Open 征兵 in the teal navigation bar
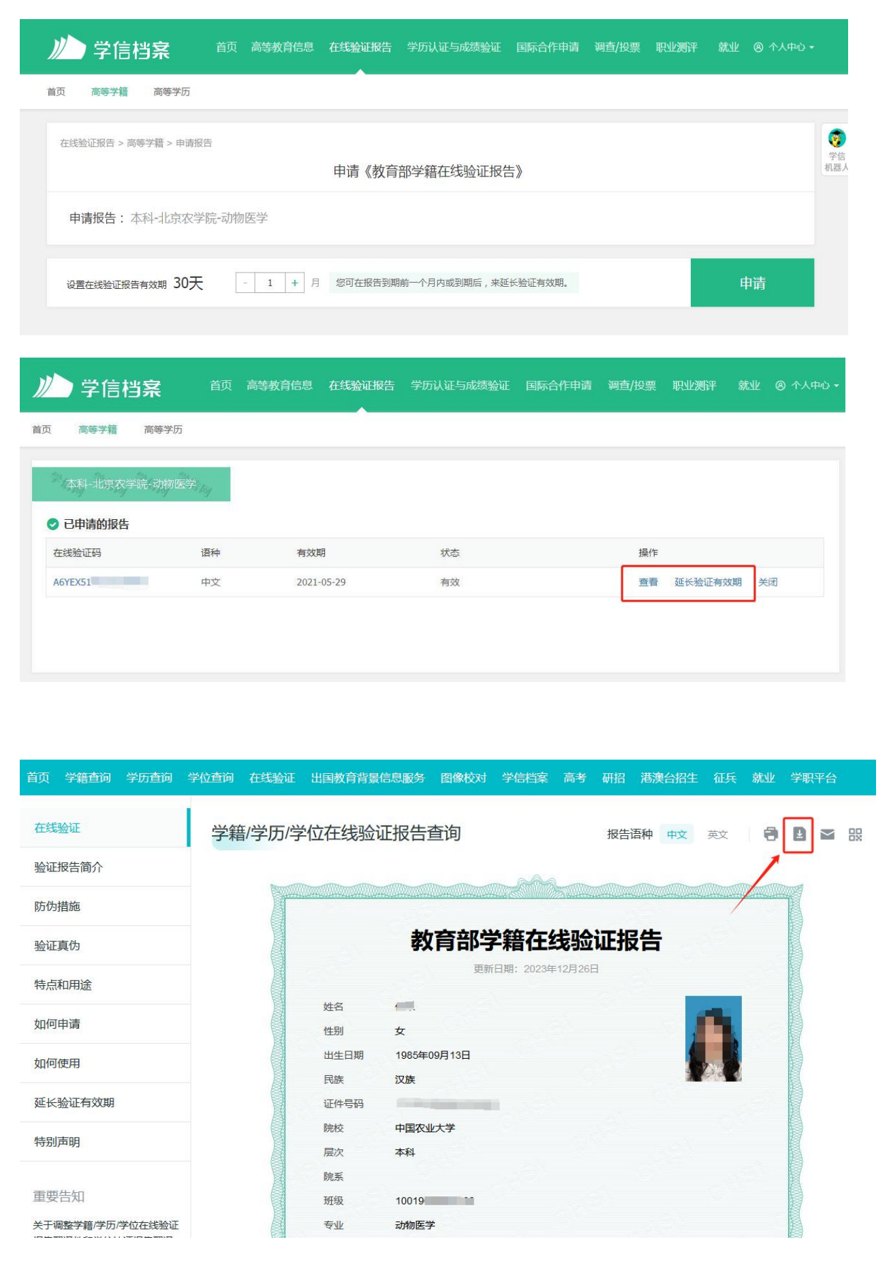The width and height of the screenshot is (889, 1274). tap(725, 777)
